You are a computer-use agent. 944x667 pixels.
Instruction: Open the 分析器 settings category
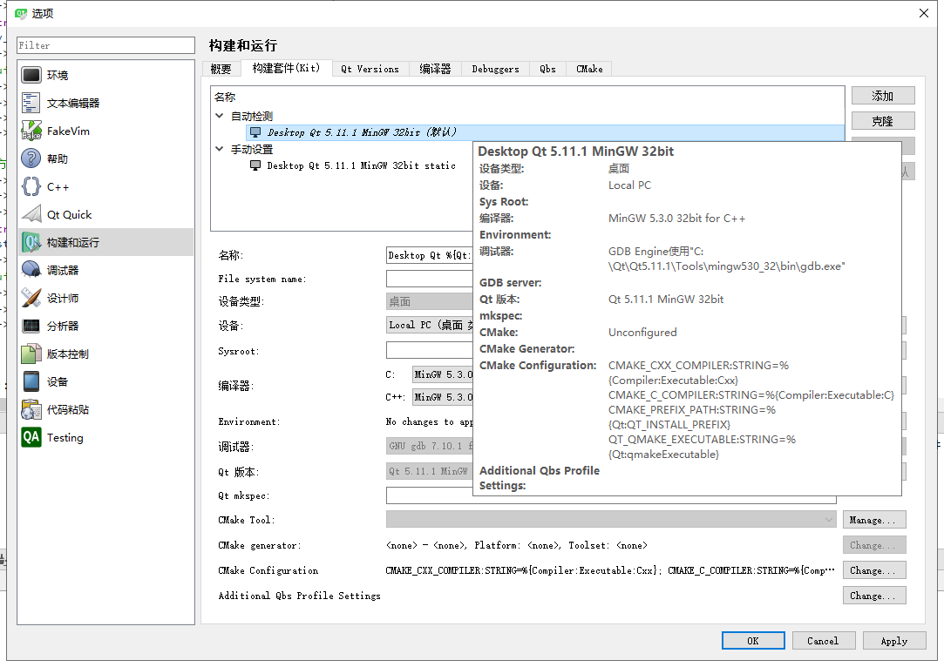[105, 326]
